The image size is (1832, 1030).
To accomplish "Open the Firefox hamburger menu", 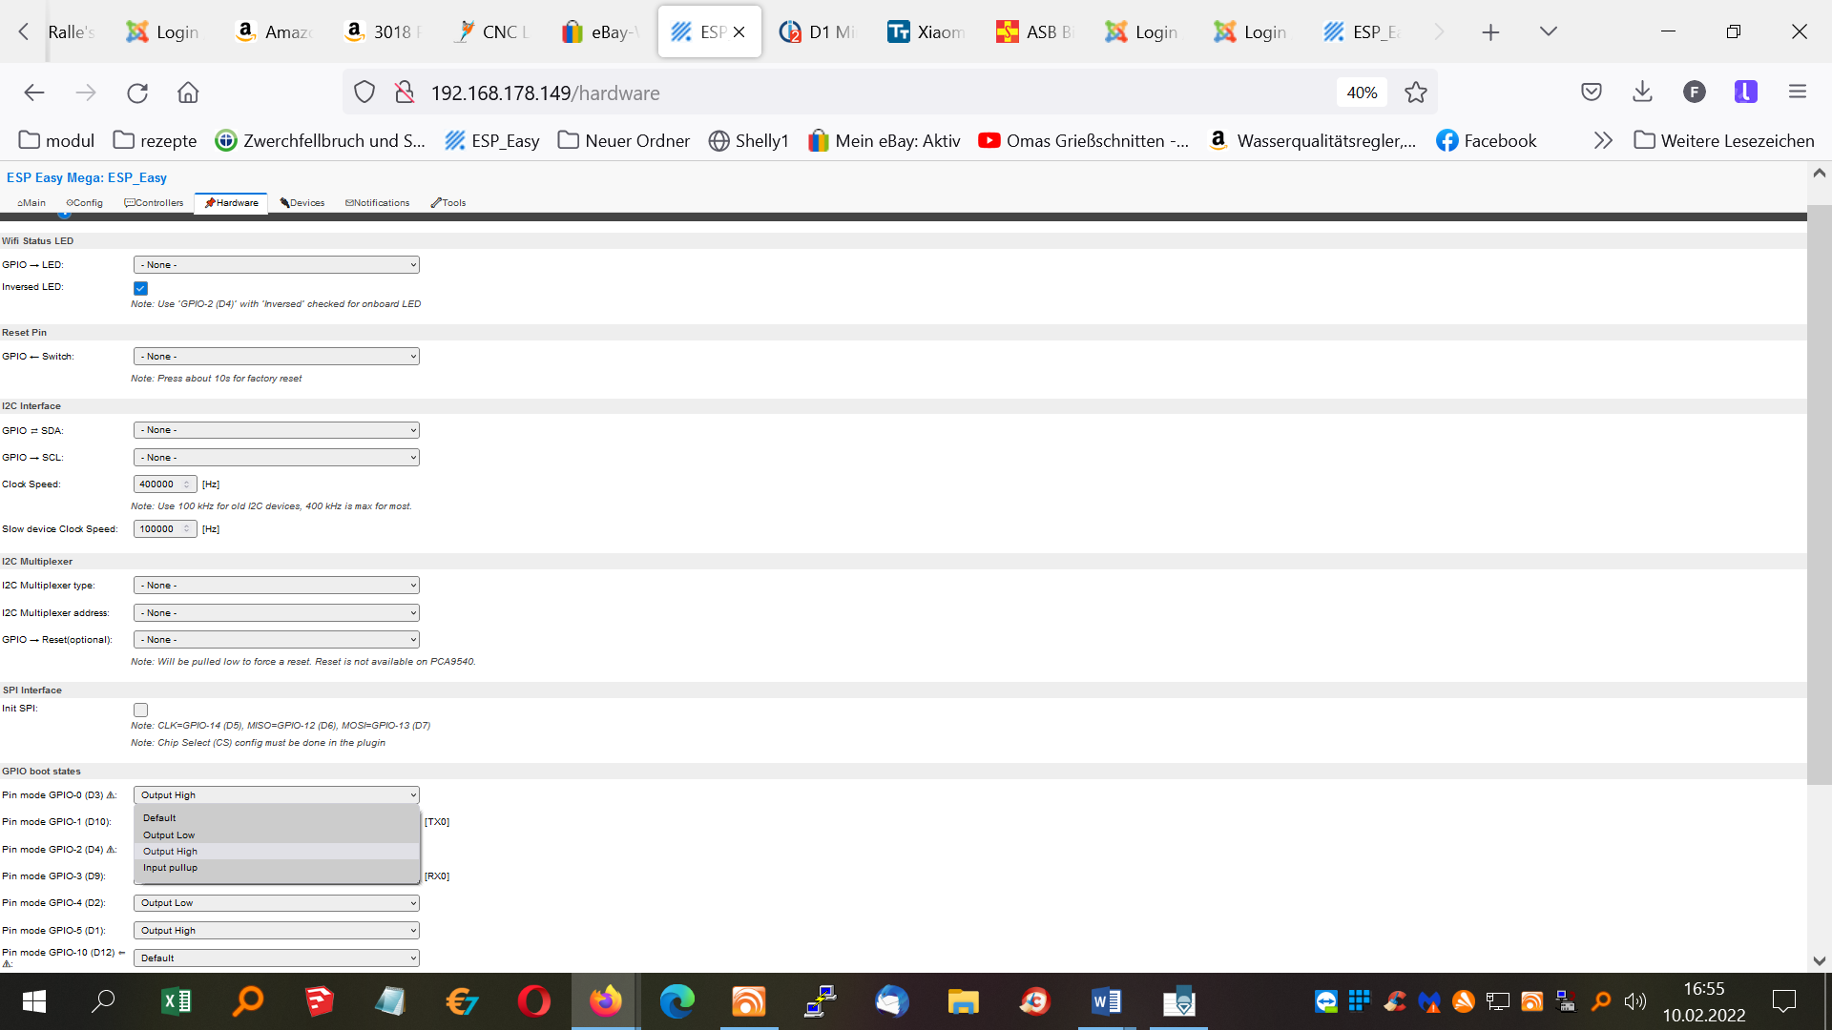I will [1798, 92].
